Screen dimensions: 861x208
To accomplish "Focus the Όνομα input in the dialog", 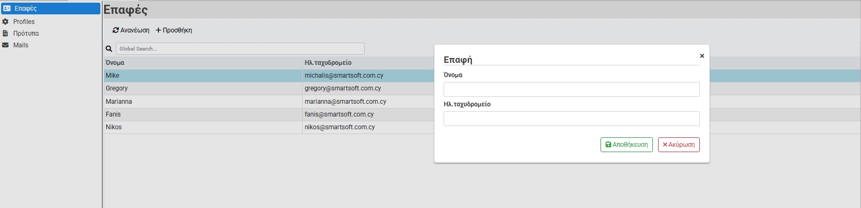I will click(571, 89).
